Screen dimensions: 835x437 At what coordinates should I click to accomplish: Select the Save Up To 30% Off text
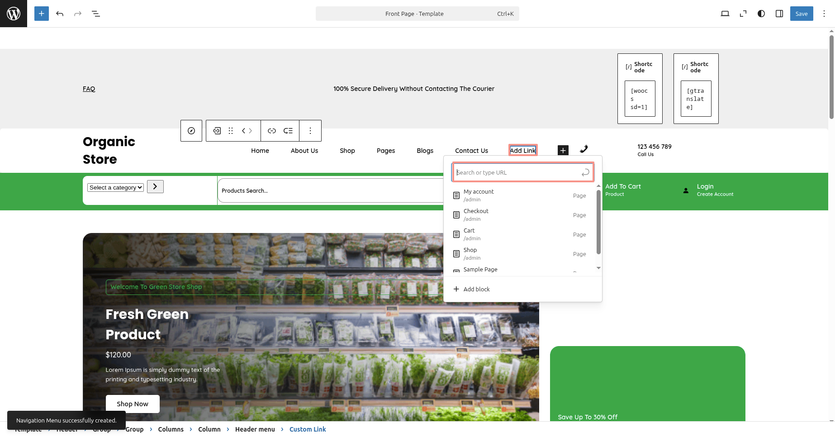588,417
